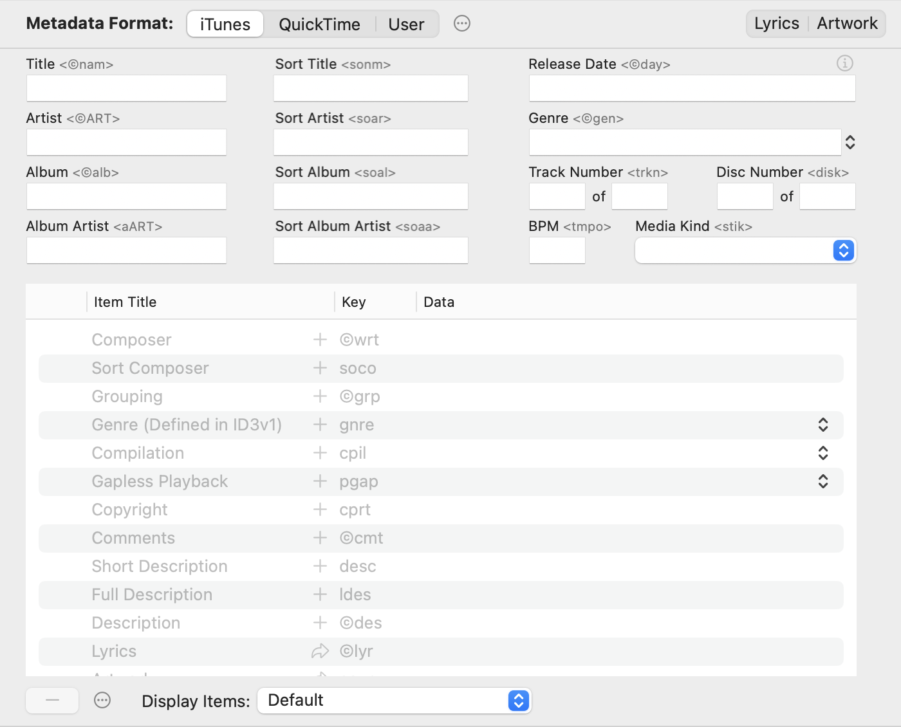Click the cprt key text

click(355, 510)
